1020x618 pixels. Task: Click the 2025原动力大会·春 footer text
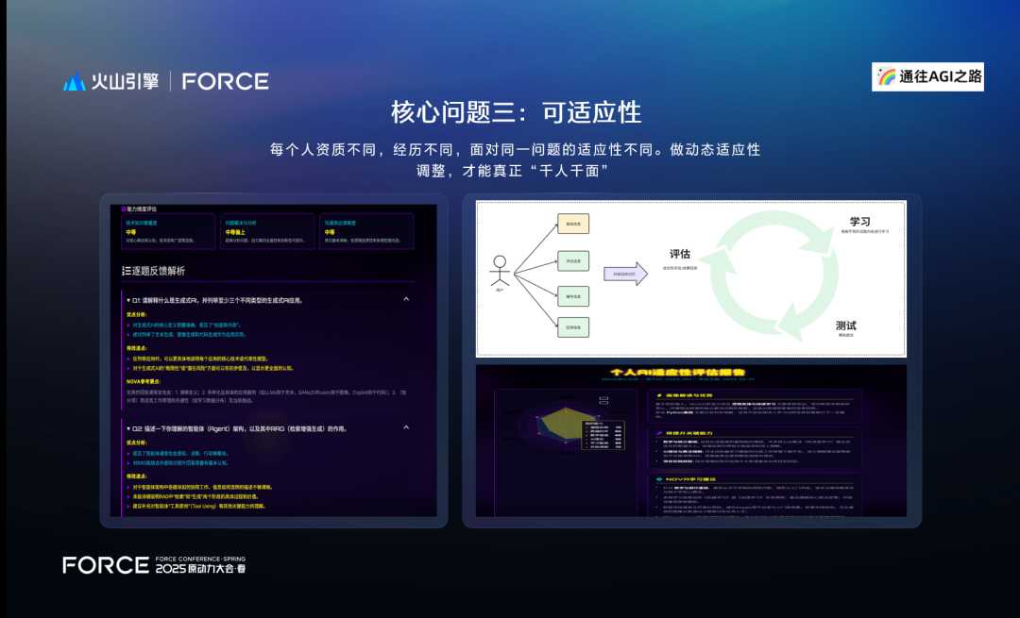pyautogui.click(x=200, y=569)
